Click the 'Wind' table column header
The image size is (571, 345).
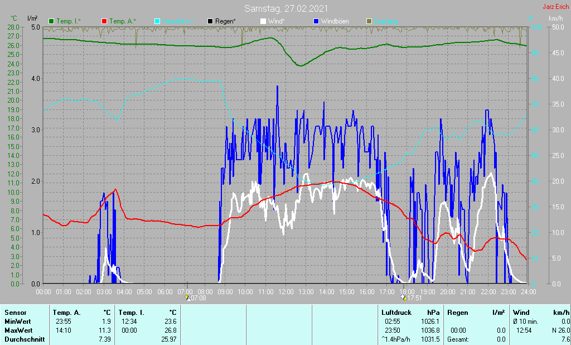tap(521, 313)
